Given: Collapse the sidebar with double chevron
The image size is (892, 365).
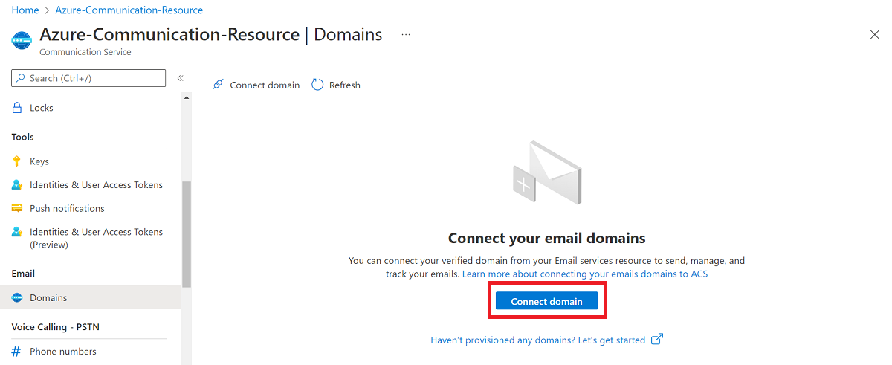Looking at the screenshot, I should tap(180, 78).
